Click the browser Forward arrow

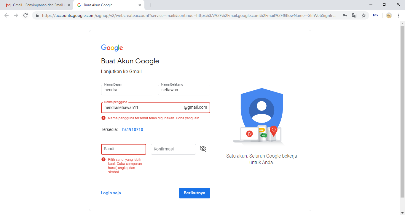[16, 15]
